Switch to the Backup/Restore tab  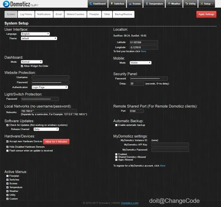click(x=124, y=14)
